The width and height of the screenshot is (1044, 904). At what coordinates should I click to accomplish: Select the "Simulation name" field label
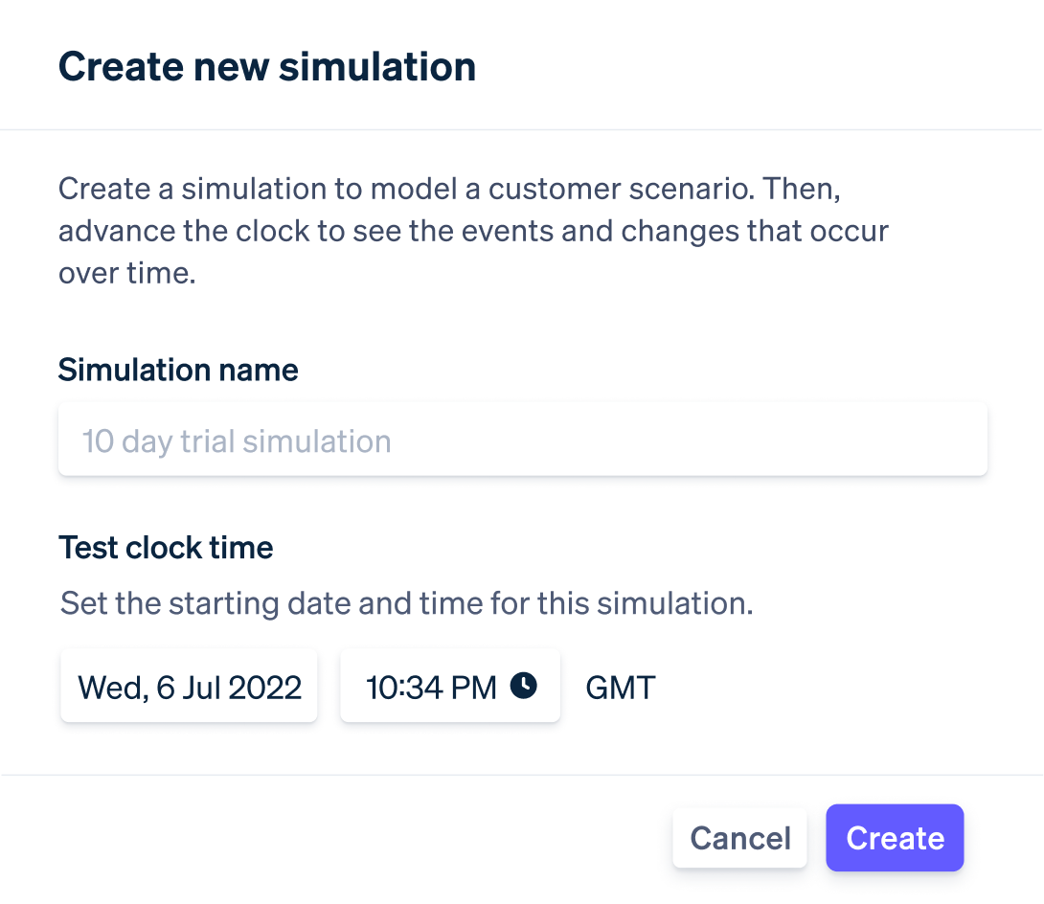coord(178,370)
